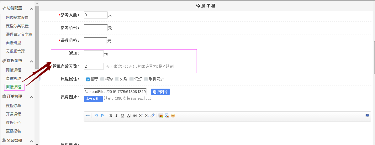Enable the 手机同步 checkbox
375x145 pixels.
(146, 79)
